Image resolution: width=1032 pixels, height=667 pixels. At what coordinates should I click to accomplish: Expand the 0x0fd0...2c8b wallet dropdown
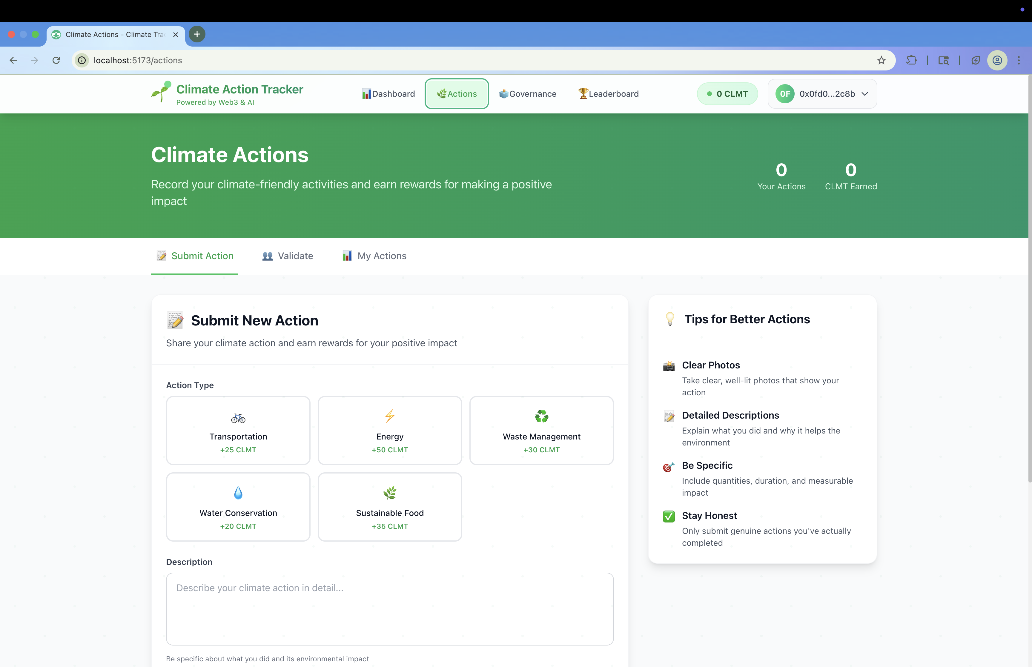click(822, 93)
